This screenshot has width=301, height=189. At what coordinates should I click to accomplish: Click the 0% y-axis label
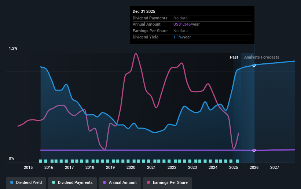click(11, 159)
